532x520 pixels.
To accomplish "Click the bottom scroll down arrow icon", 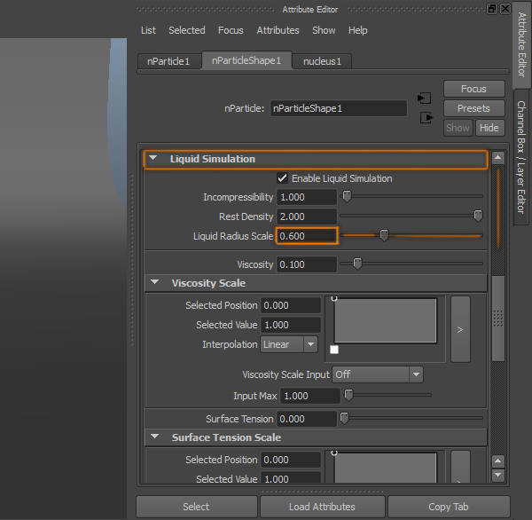I will click(497, 475).
